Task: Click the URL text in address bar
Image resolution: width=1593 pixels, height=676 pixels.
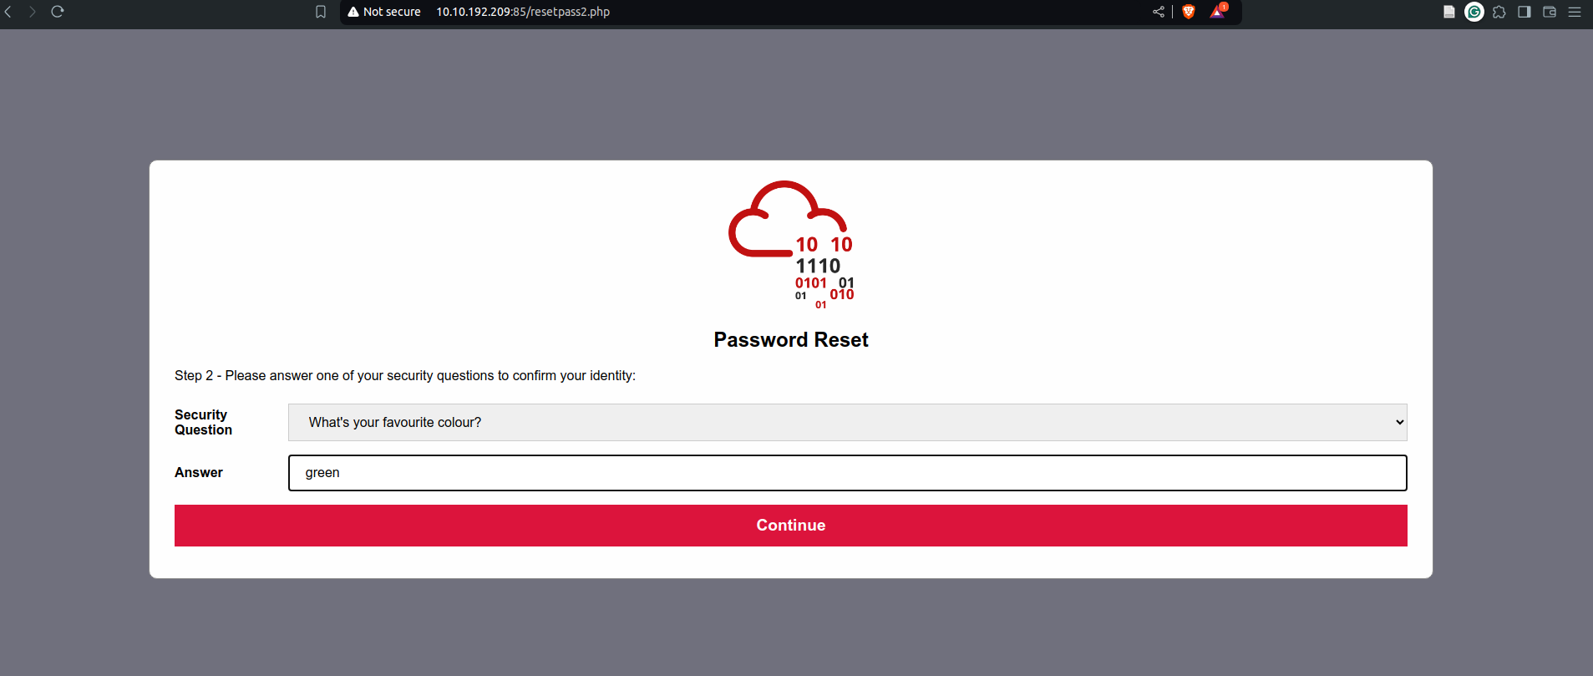Action: pos(523,12)
